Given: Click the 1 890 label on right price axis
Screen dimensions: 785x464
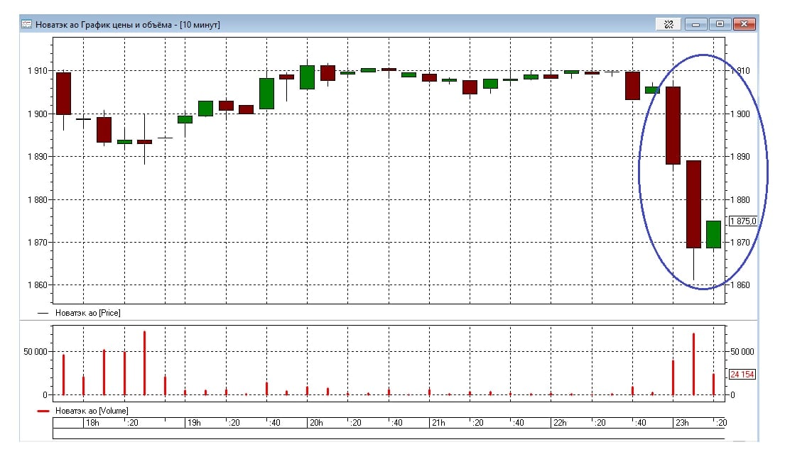Looking at the screenshot, I should (740, 157).
